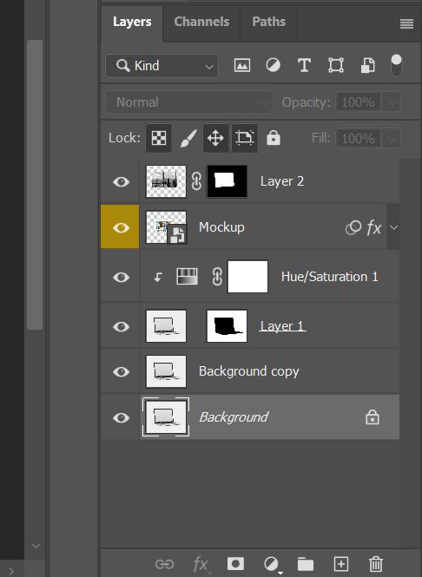Click the Mockup fx effects icon
The width and height of the screenshot is (422, 577).
374,228
